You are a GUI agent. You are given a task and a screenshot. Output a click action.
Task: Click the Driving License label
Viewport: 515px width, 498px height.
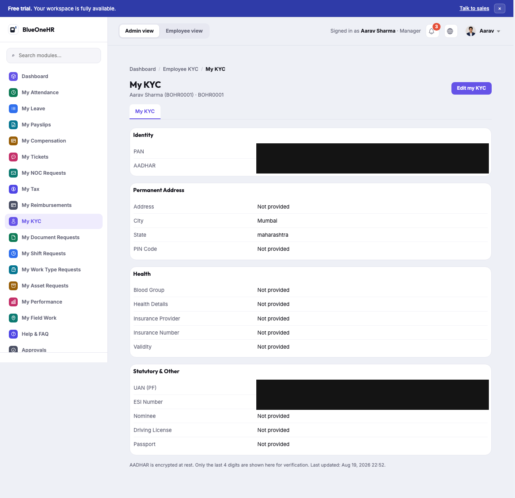[152, 430]
